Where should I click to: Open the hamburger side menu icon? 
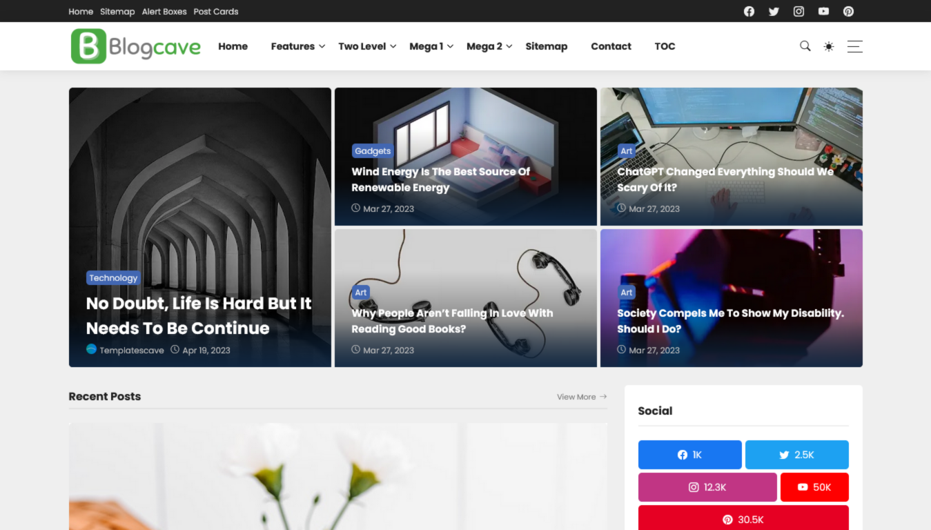click(x=854, y=46)
